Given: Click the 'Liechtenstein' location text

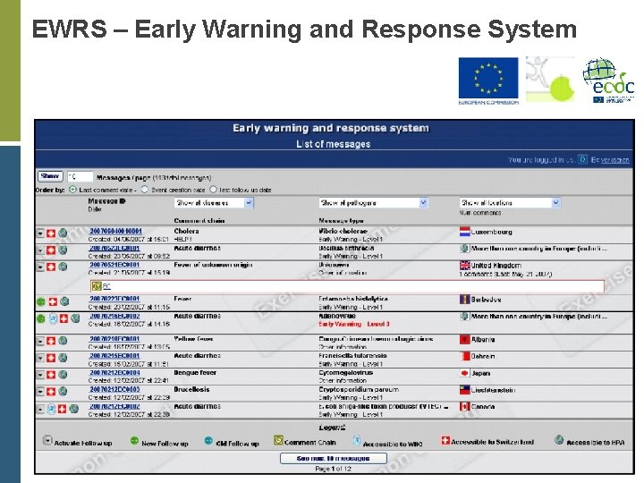Looking at the screenshot, I should tap(493, 390).
